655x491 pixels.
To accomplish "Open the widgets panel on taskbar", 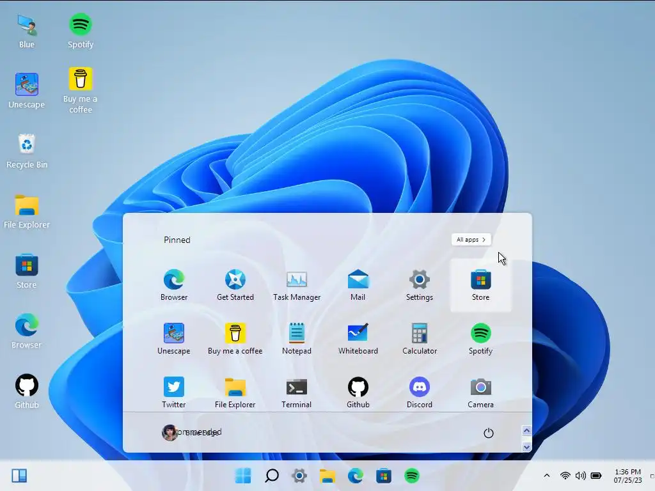I will point(19,476).
